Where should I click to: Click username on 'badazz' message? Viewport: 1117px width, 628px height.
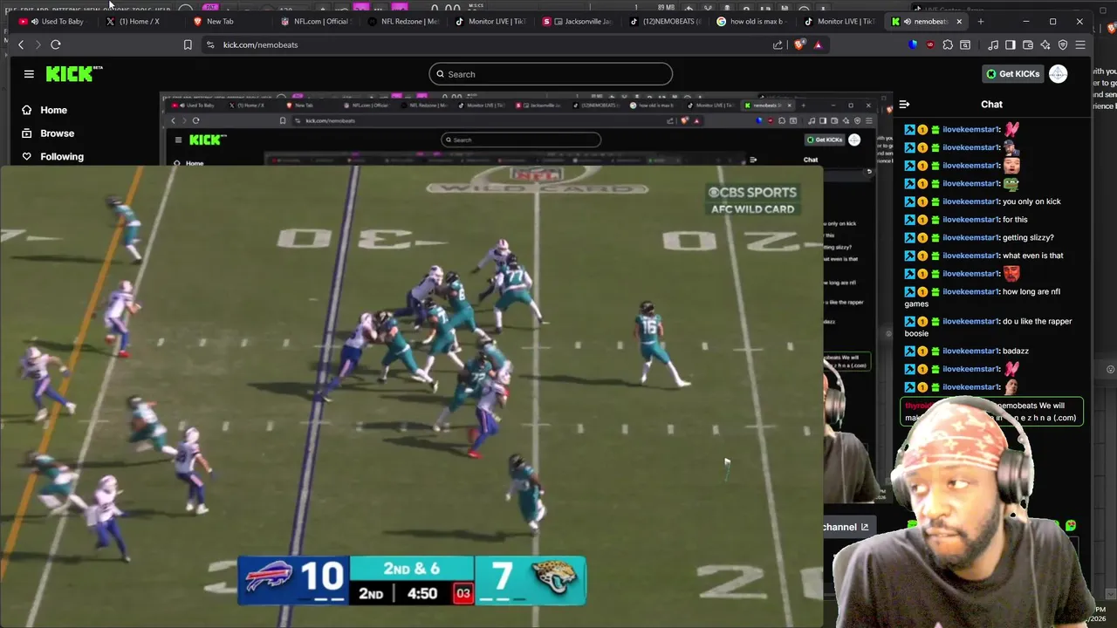(x=970, y=351)
